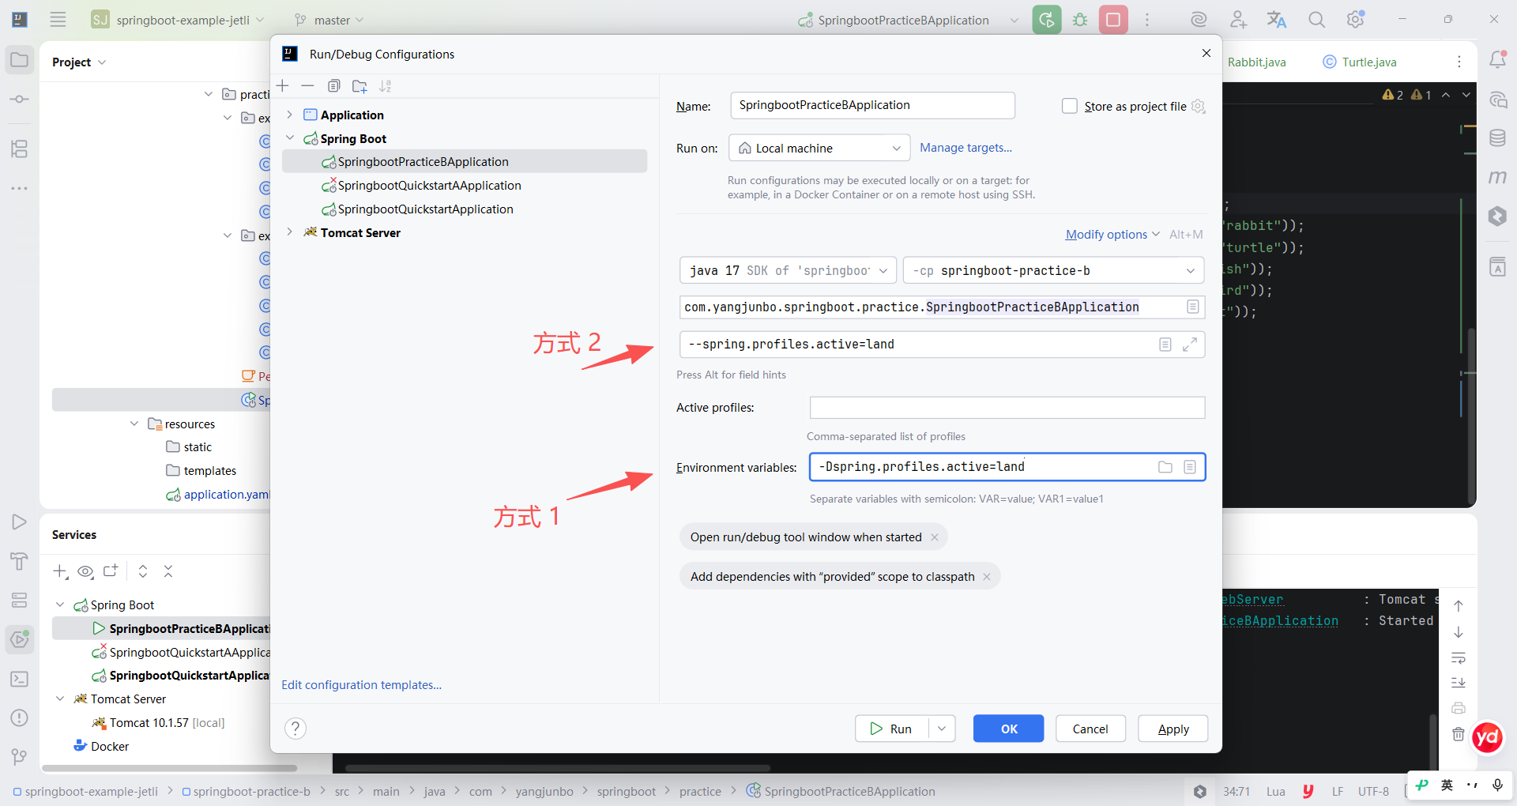Viewport: 1517px width, 806px height.
Task: Collapse the Tomcat Server node in Services
Action: (x=60, y=699)
